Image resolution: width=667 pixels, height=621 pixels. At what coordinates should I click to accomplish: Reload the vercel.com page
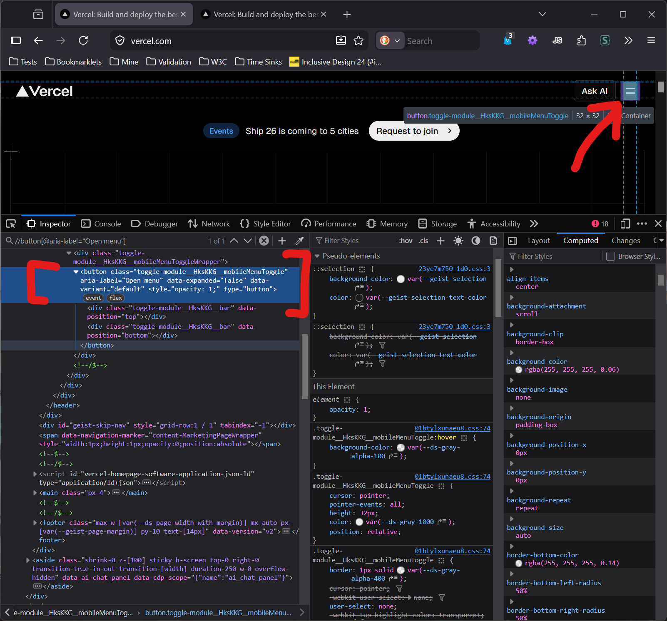(x=83, y=40)
